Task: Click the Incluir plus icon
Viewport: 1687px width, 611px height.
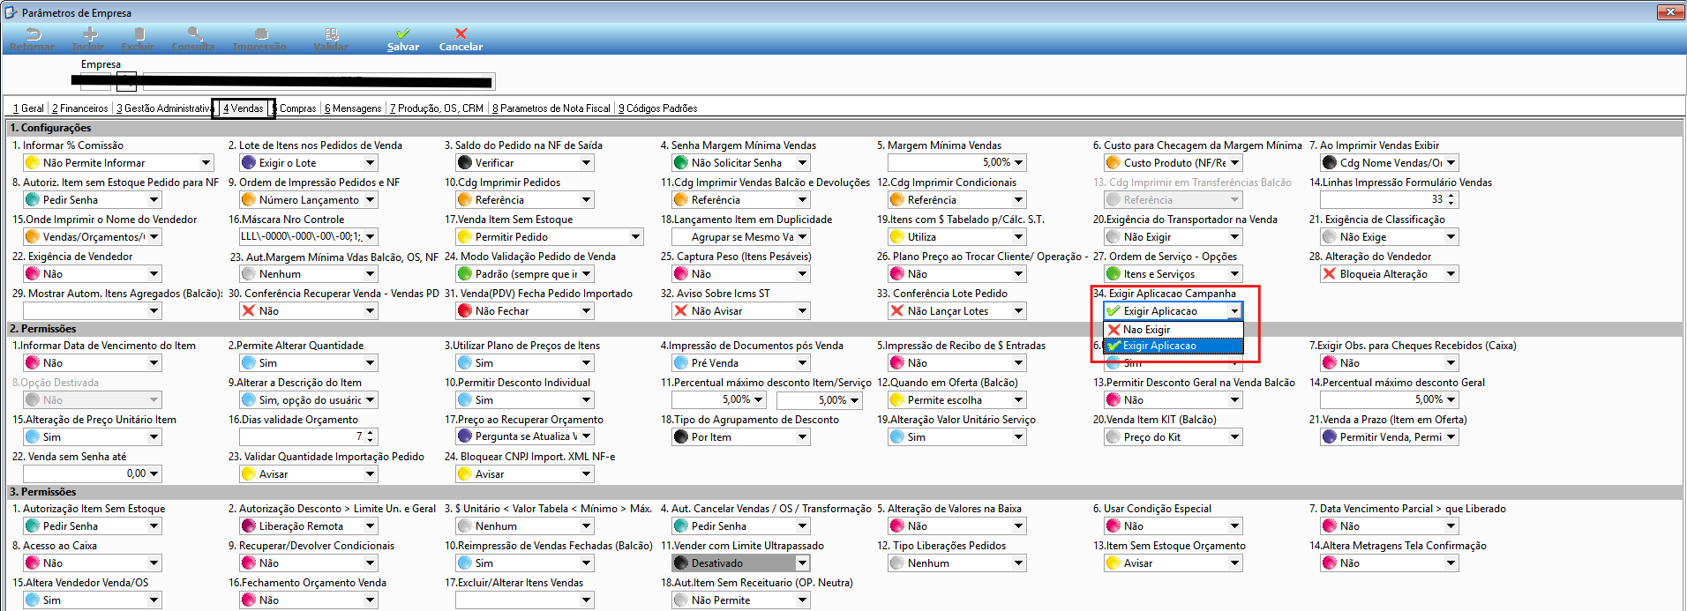Action: (x=89, y=34)
